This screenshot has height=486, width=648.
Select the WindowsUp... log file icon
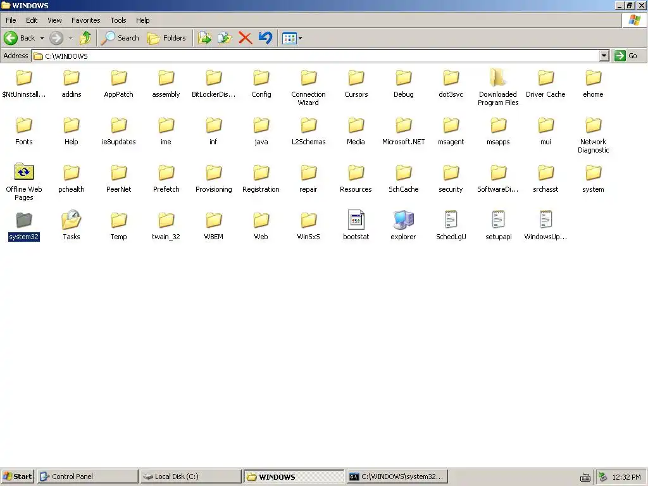click(x=545, y=220)
